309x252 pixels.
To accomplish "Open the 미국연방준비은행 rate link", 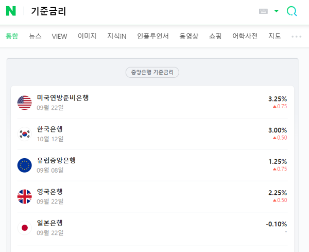I will tap(63, 98).
